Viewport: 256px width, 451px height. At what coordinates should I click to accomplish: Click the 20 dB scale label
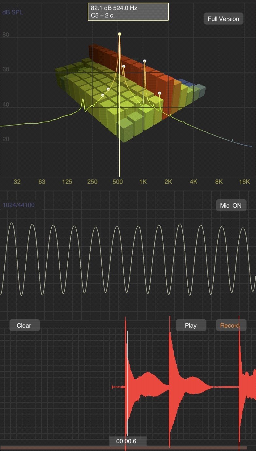tap(6, 139)
